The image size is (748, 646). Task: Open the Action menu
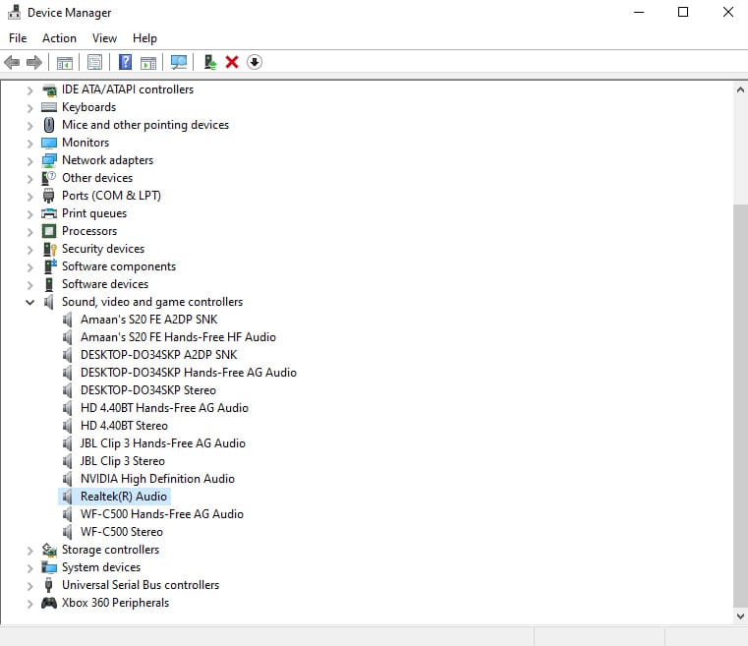tap(59, 38)
